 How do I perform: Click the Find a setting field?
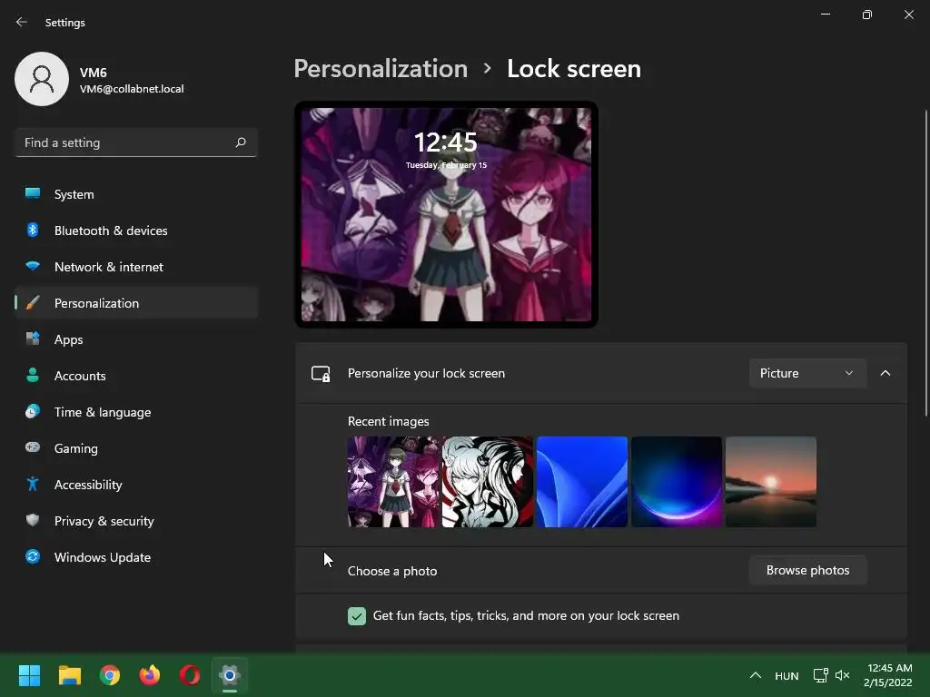136,142
